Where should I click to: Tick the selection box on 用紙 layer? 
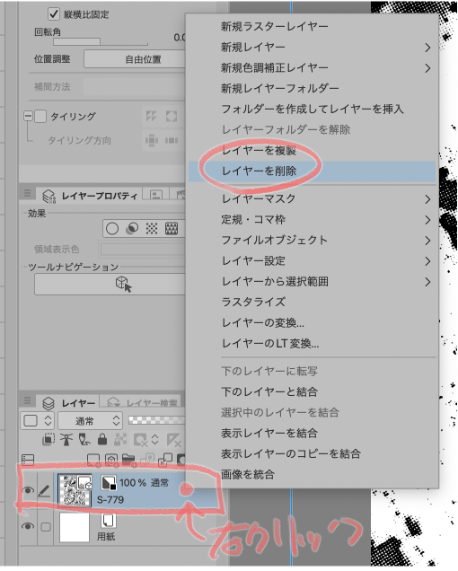pos(46,527)
